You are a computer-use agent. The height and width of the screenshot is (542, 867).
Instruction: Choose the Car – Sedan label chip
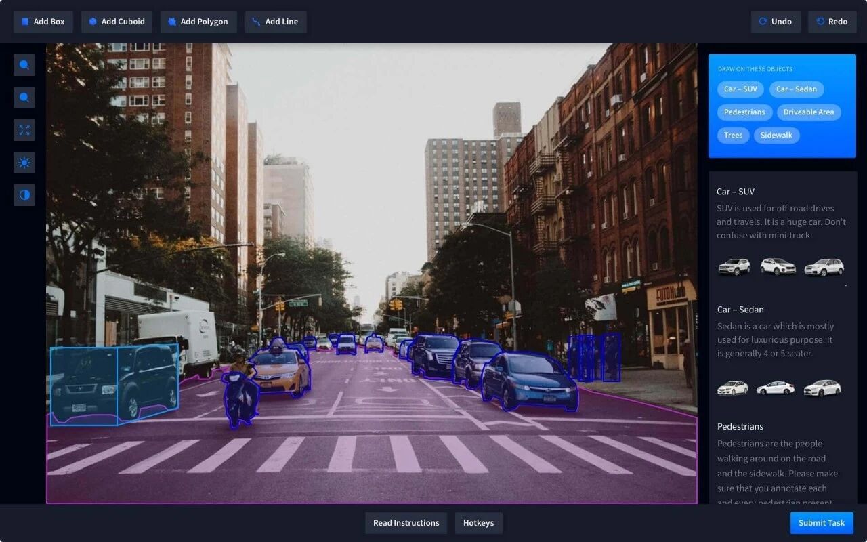pyautogui.click(x=797, y=89)
